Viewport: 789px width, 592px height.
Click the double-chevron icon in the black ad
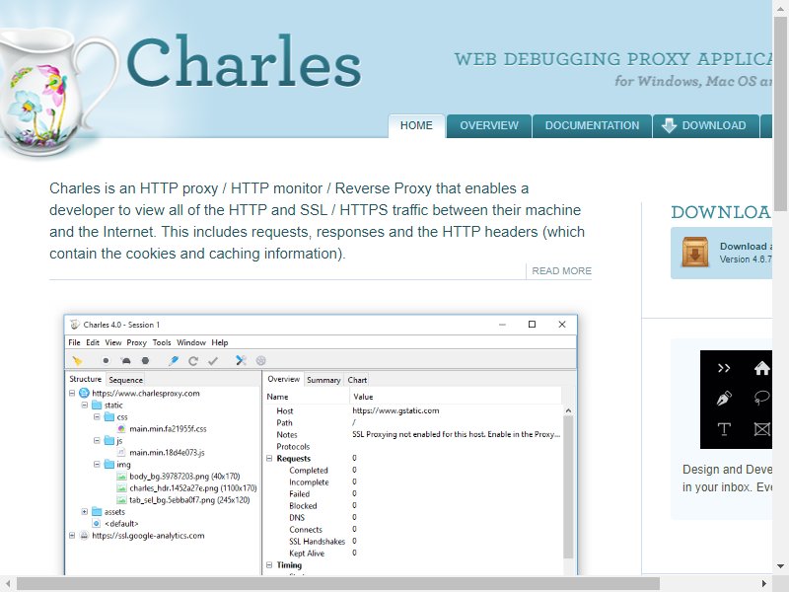pyautogui.click(x=724, y=368)
